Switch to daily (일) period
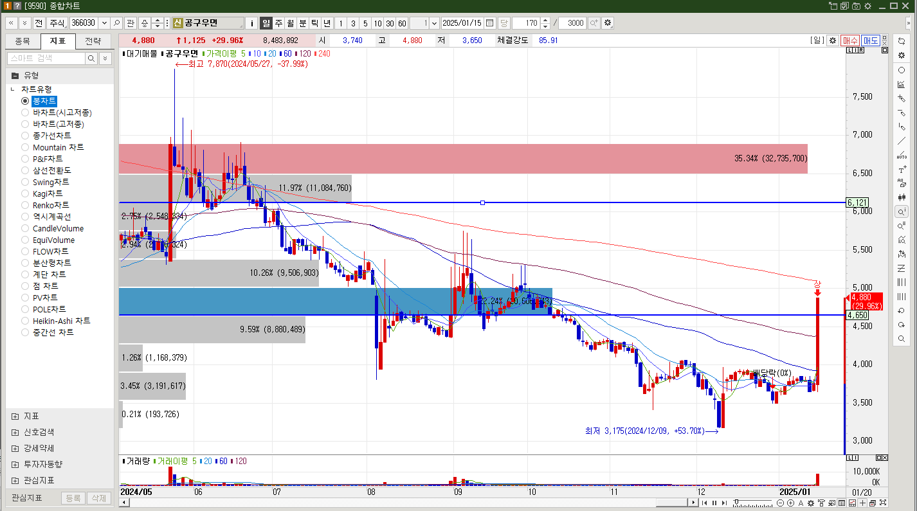The image size is (917, 511). point(266,23)
